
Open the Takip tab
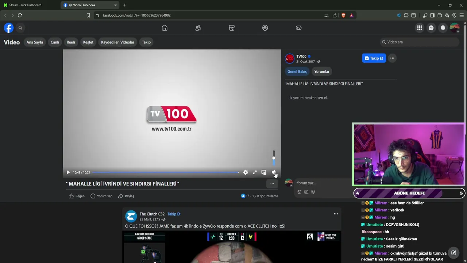click(146, 42)
